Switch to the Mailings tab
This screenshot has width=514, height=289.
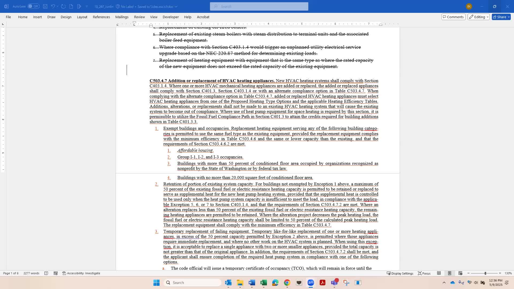tap(122, 17)
